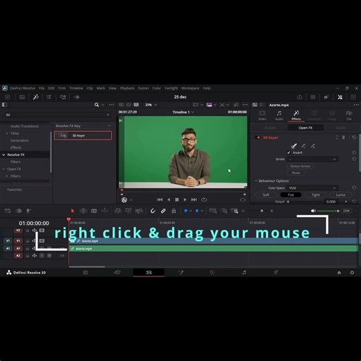
Task: Jump to the first frame
Action: point(160,199)
